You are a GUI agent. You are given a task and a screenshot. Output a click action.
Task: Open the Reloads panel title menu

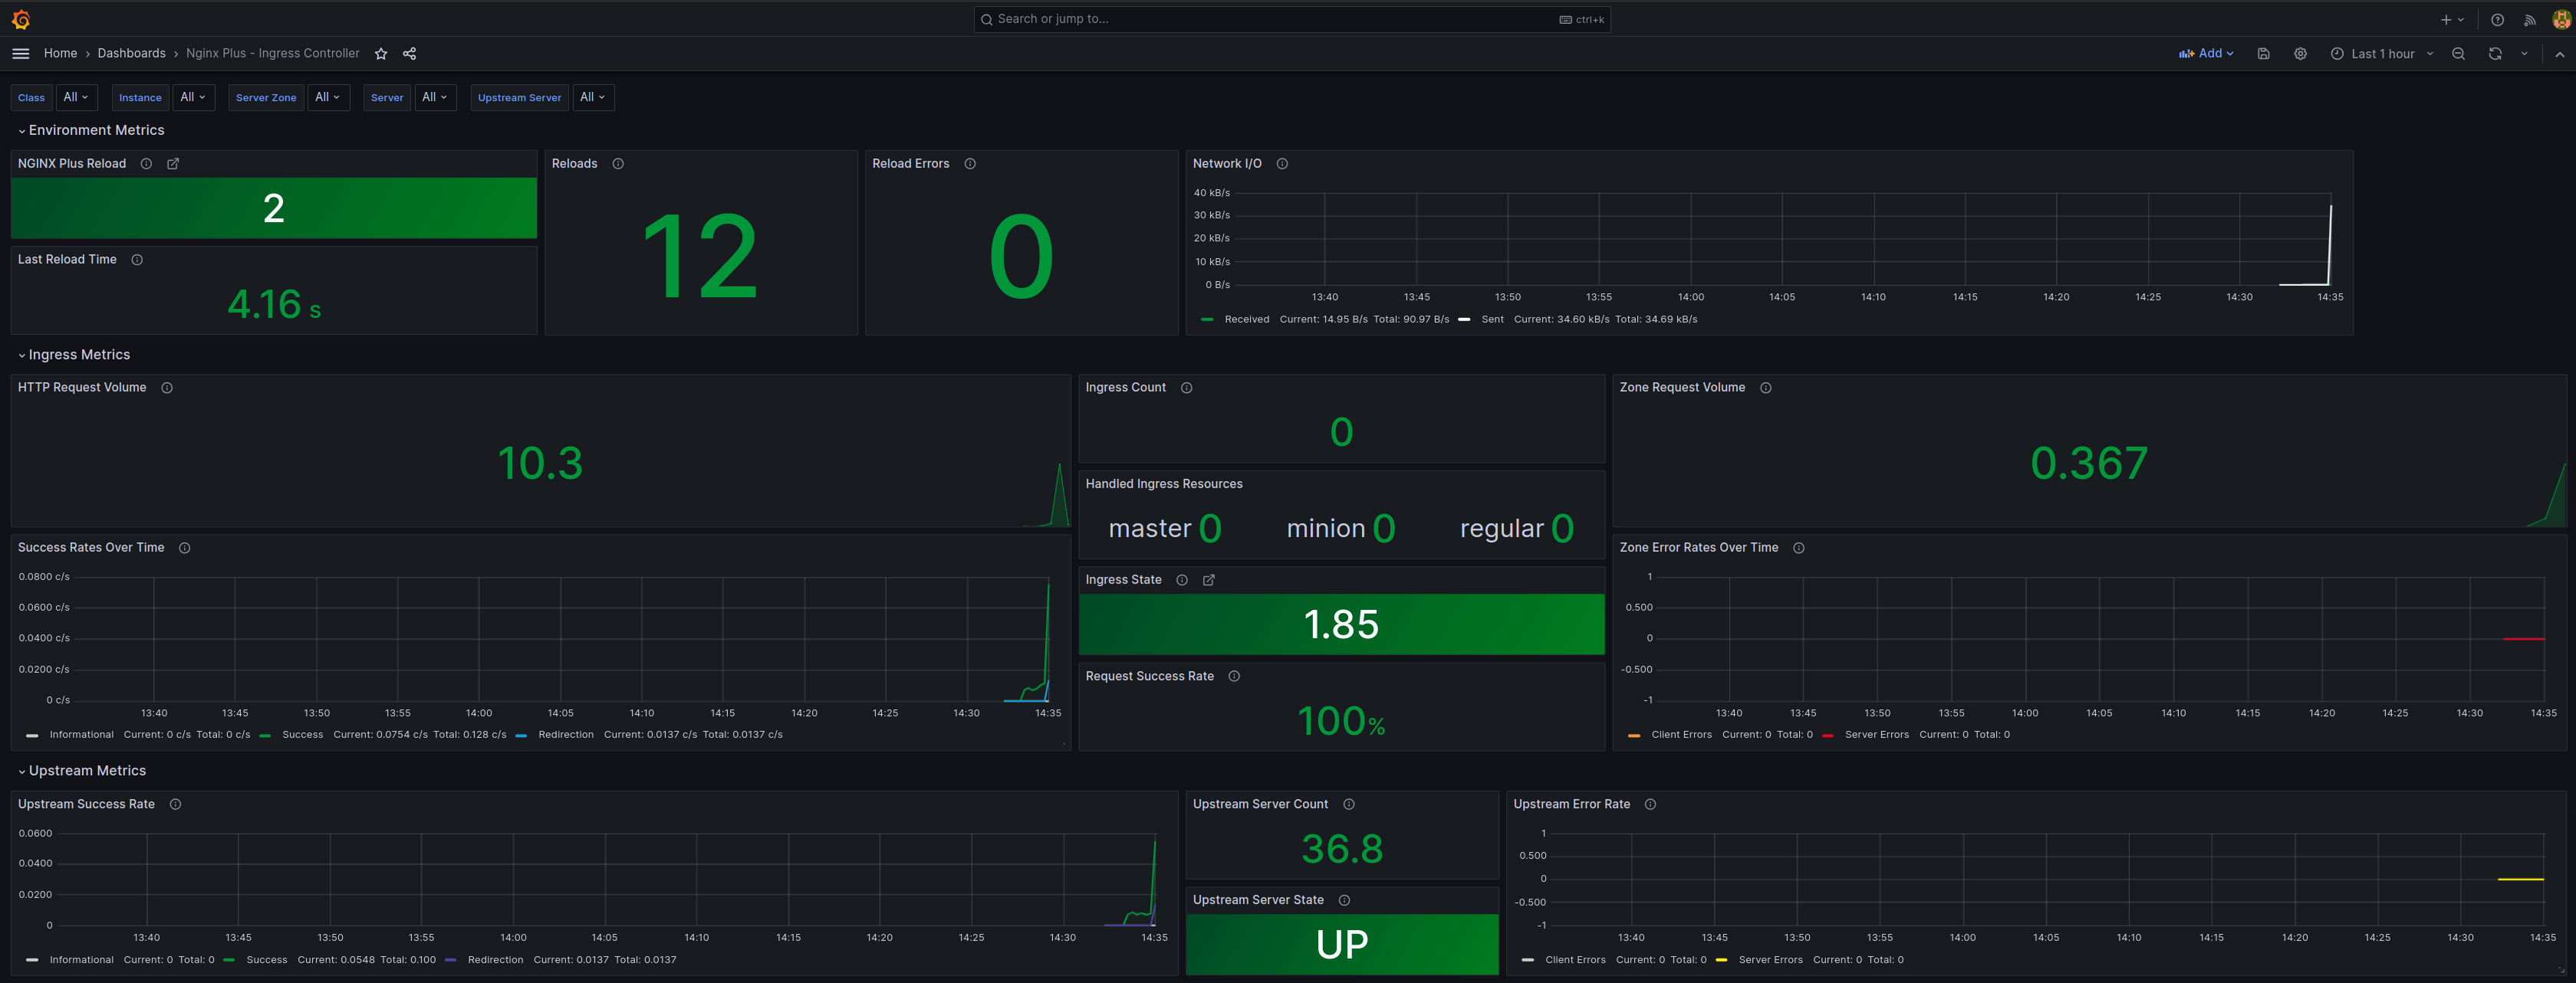tap(574, 164)
